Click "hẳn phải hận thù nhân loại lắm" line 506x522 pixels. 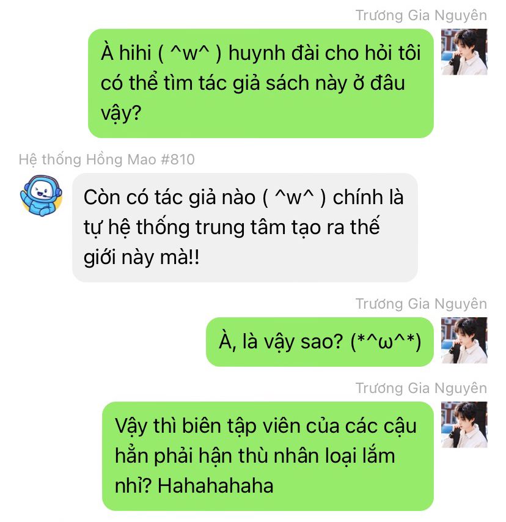click(255, 456)
